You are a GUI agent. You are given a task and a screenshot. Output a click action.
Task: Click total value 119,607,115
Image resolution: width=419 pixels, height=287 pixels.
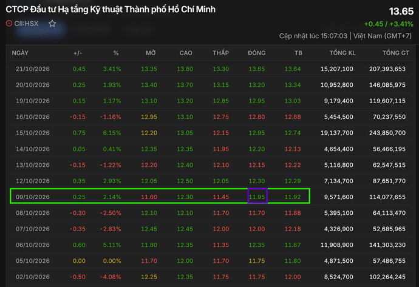(x=387, y=101)
